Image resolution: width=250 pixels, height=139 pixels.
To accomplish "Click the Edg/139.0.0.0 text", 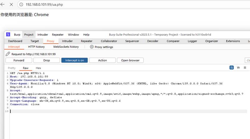I will (x=21, y=87).
